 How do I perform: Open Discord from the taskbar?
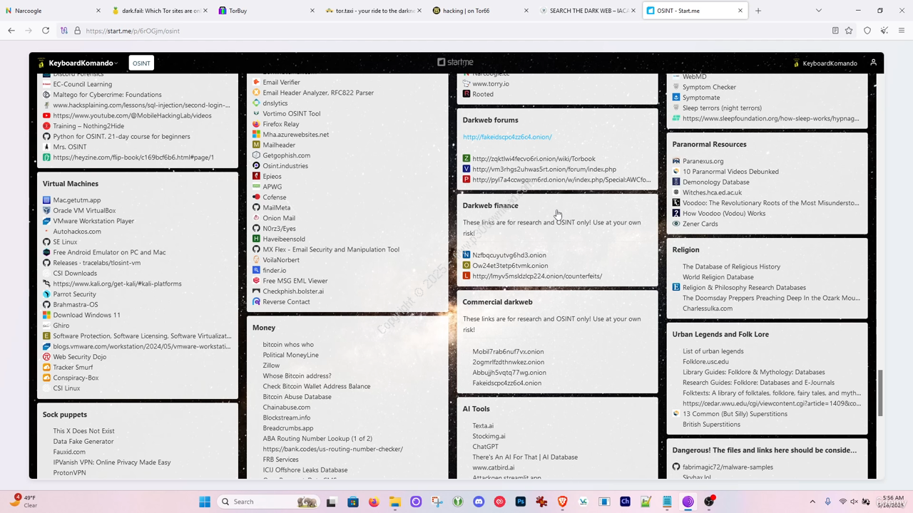pyautogui.click(x=479, y=502)
